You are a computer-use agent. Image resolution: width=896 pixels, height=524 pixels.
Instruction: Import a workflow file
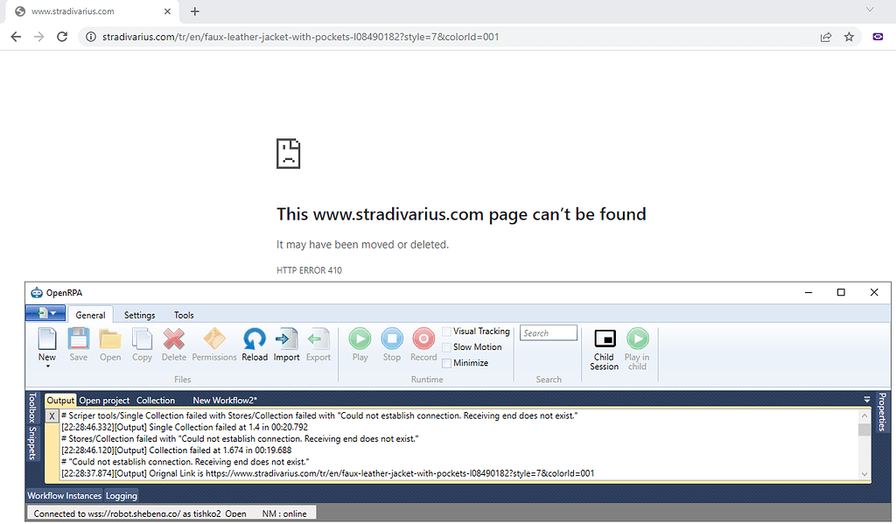click(286, 344)
